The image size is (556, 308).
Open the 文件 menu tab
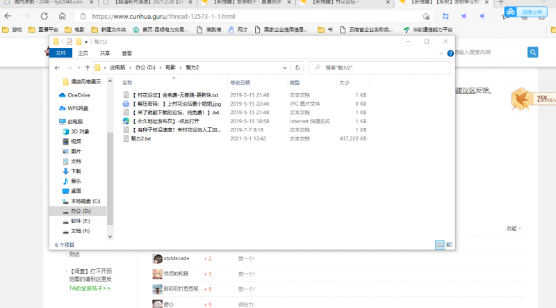[61, 53]
